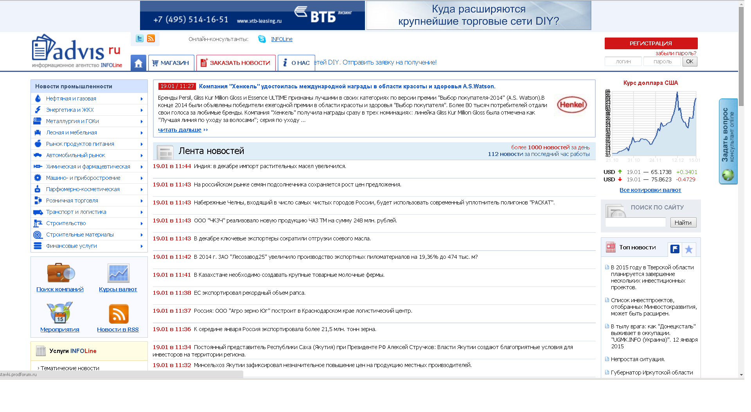Screen dimensions: 751x412
Task: Open the ЗАКАЗАТЬ НОВОСТИ menu tab
Action: point(236,63)
